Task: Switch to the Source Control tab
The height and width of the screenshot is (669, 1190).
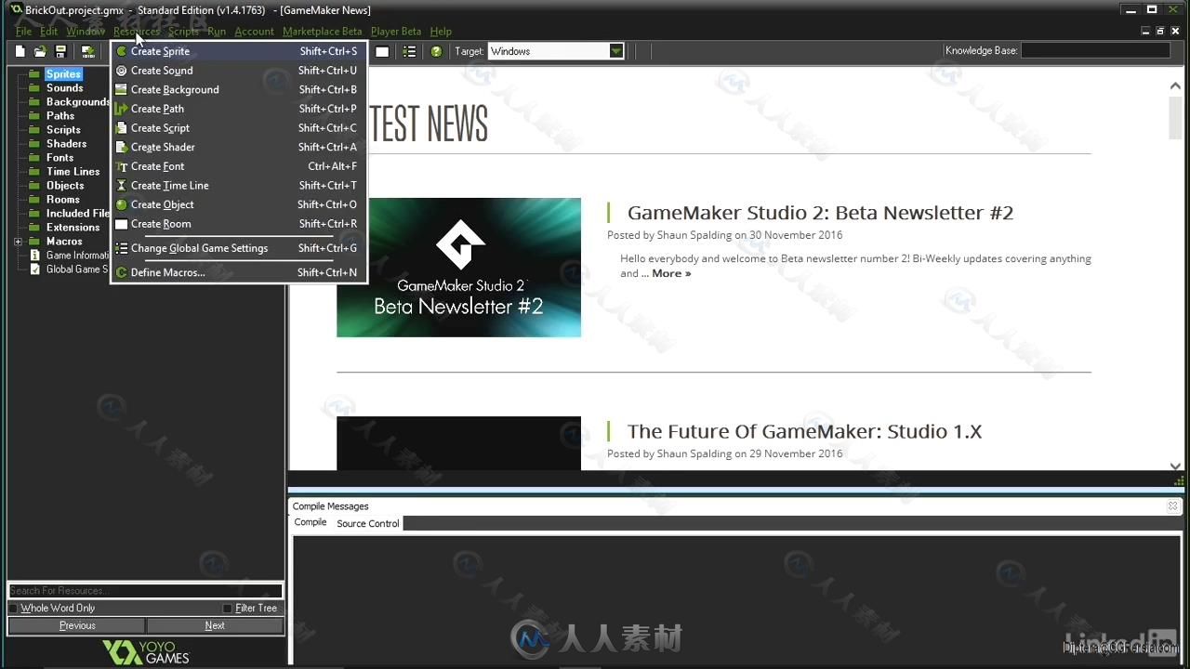Action: (x=368, y=523)
